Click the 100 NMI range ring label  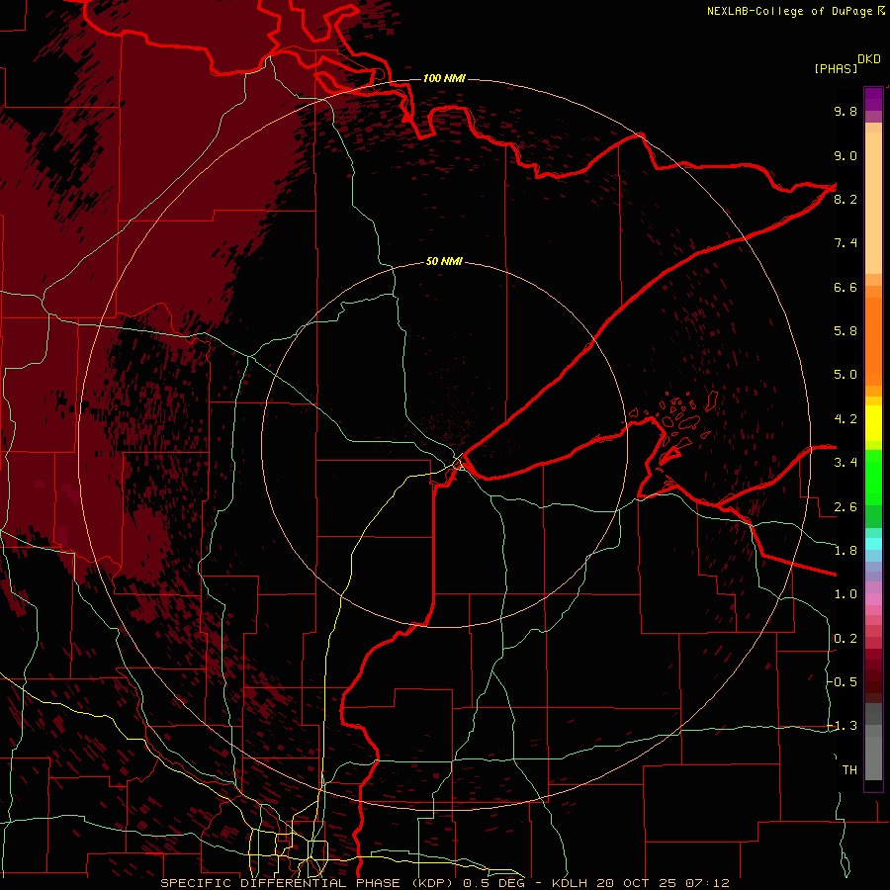tap(444, 78)
